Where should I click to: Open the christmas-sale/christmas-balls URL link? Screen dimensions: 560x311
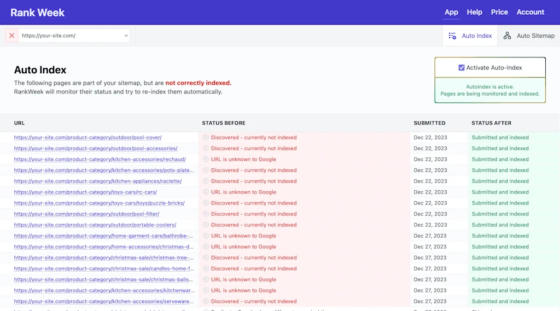103,280
